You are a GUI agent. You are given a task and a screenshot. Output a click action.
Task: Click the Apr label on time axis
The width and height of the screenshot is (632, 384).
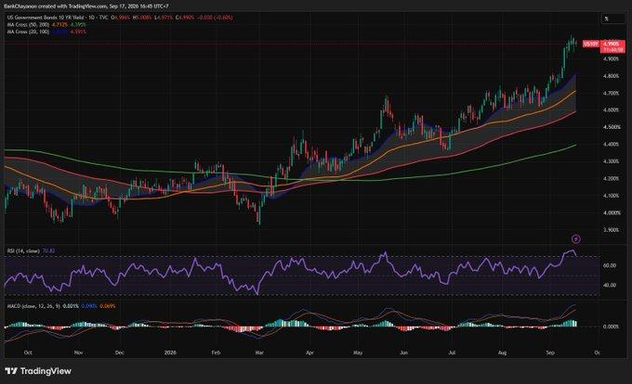coord(309,352)
